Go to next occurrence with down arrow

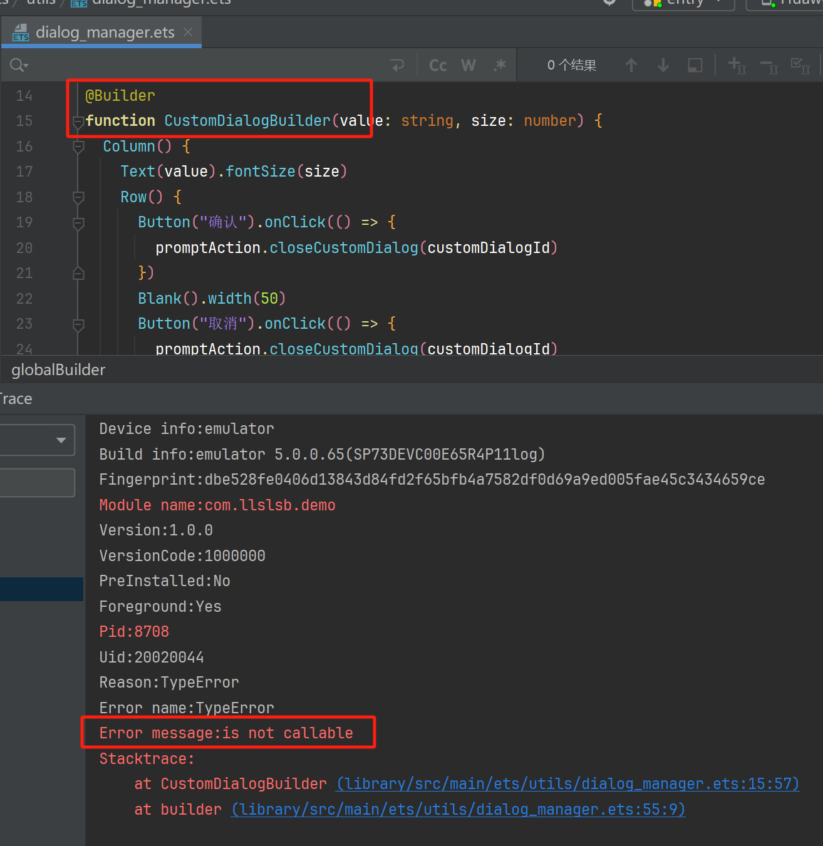pyautogui.click(x=663, y=65)
